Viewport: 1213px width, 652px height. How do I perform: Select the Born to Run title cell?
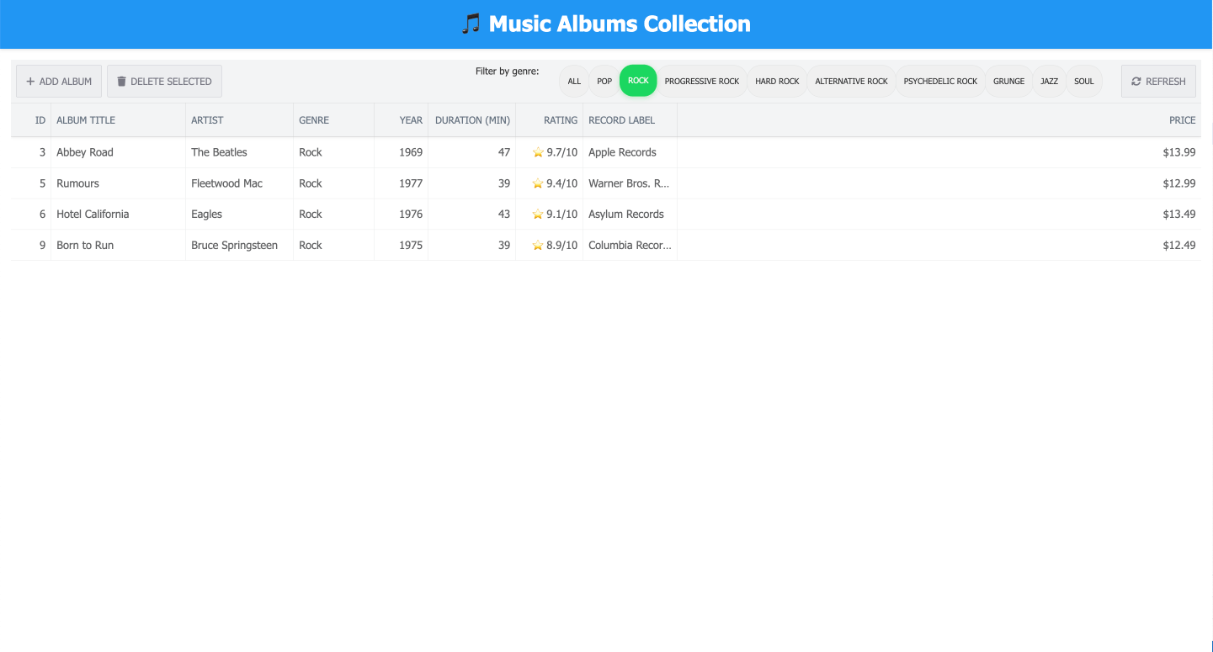click(119, 246)
